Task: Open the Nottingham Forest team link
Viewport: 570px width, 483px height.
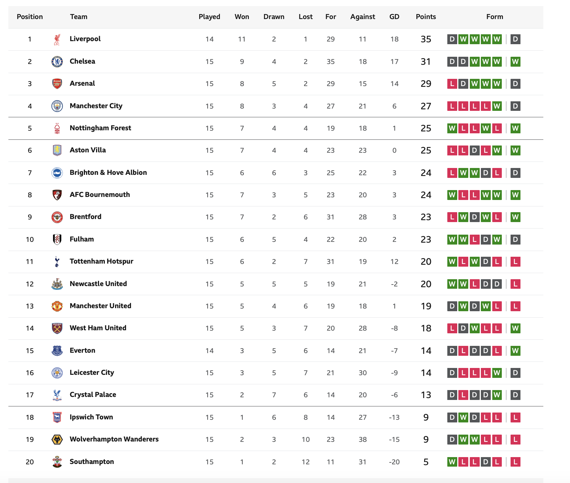Action: pyautogui.click(x=100, y=128)
